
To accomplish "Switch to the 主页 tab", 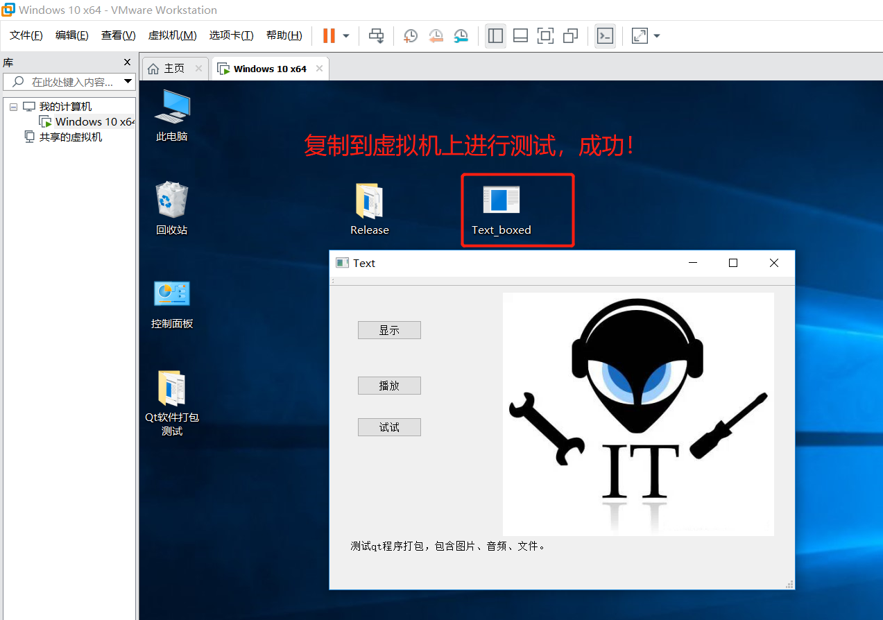I will (x=173, y=68).
